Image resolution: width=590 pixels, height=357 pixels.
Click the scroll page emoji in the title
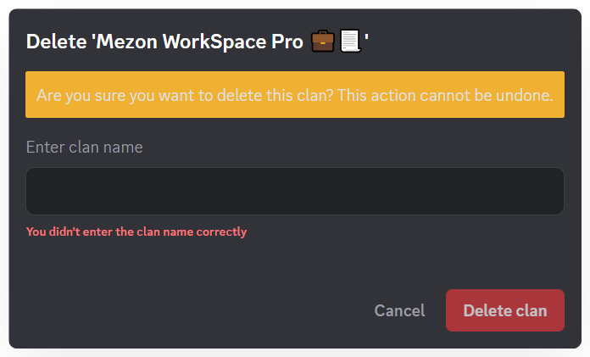350,42
